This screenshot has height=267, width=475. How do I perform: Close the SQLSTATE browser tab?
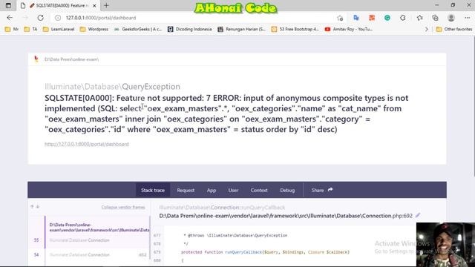tap(94, 6)
